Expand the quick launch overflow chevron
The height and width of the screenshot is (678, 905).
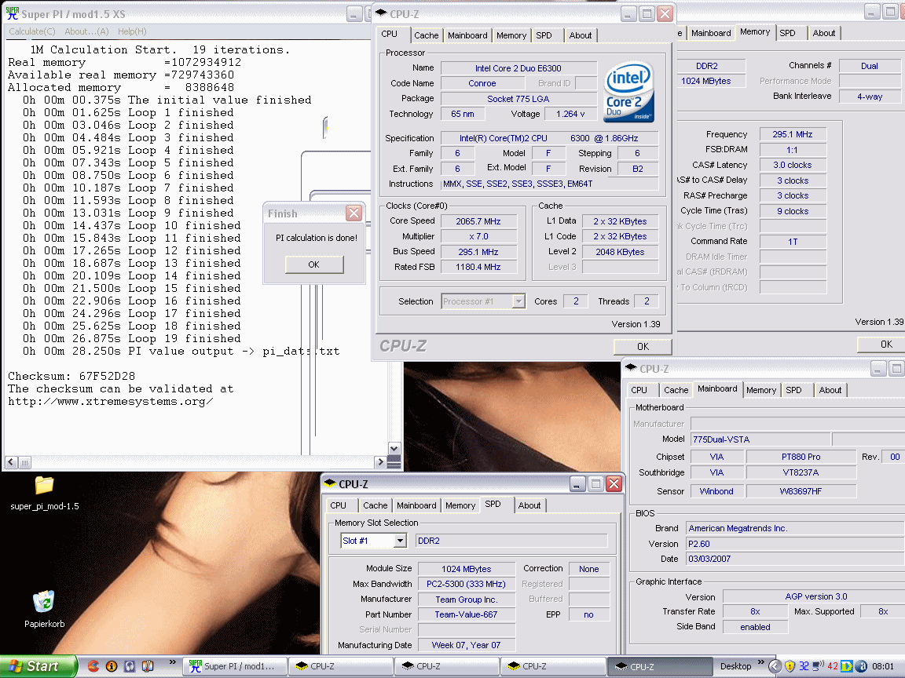[x=173, y=662]
